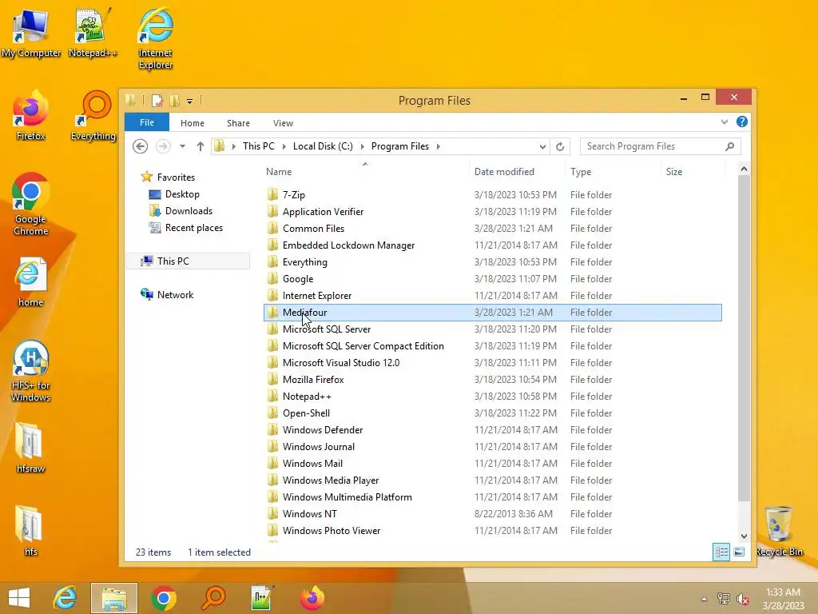Click the vertical scrollbar thumb

pyautogui.click(x=744, y=338)
